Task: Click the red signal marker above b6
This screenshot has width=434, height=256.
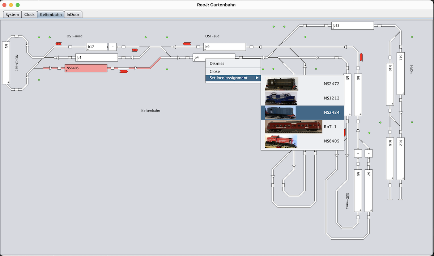Action: click(361, 57)
